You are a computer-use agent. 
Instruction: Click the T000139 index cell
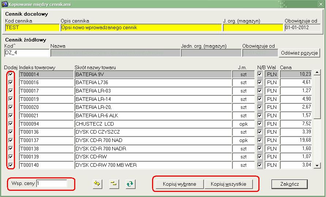coord(46,157)
